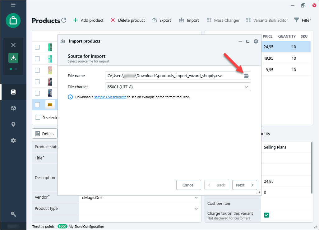This screenshot has height=230, width=319.
Task: Open Products list icon in sidebar
Action: [x=13, y=92]
